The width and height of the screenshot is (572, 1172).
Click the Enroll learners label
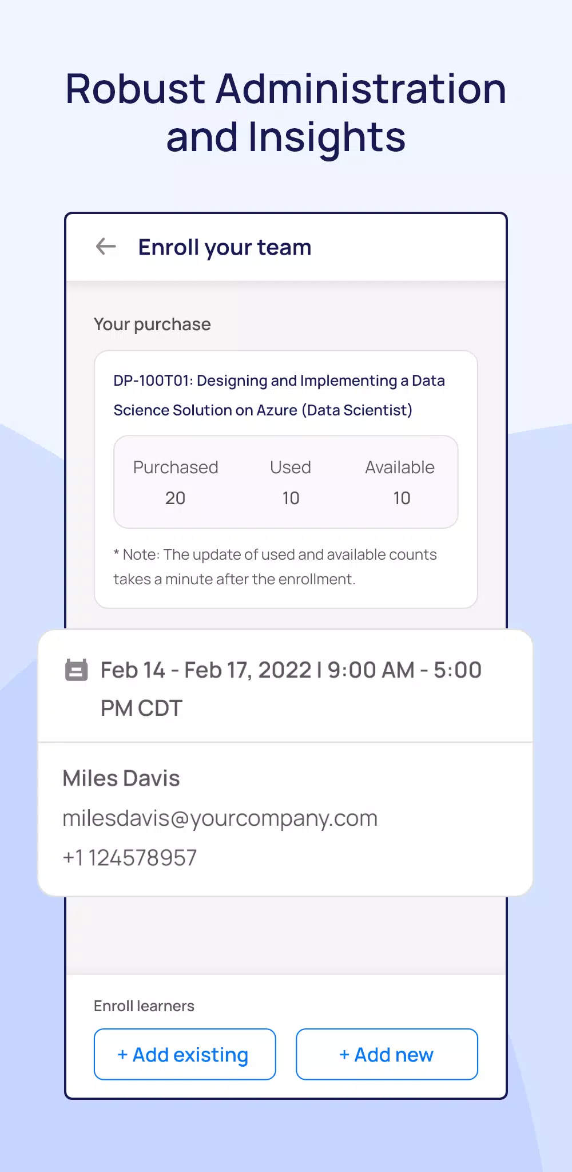point(144,1006)
